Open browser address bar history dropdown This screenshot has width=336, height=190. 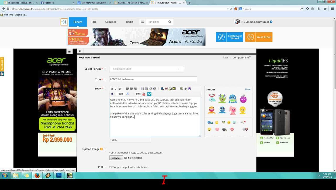click(x=228, y=9)
